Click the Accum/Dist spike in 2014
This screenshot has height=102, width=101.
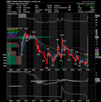(62, 88)
